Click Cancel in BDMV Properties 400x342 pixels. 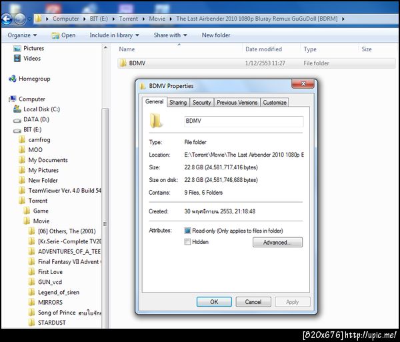pyautogui.click(x=253, y=302)
